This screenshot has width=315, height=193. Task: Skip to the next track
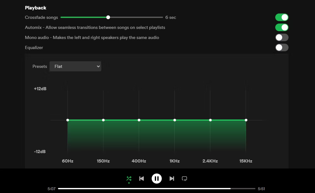(x=172, y=178)
